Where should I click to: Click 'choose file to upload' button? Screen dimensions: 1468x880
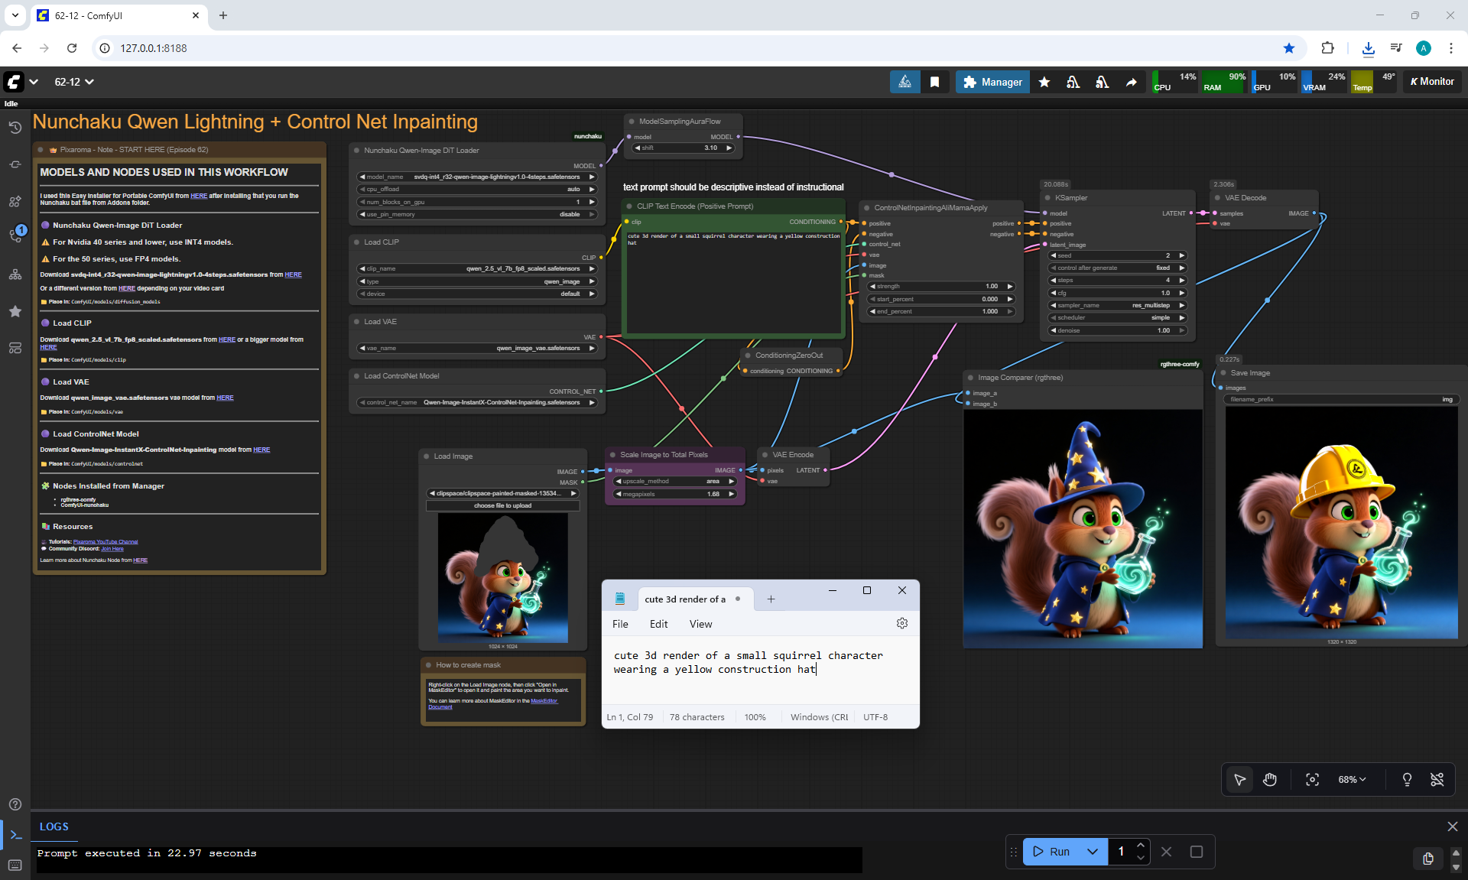tap(502, 505)
